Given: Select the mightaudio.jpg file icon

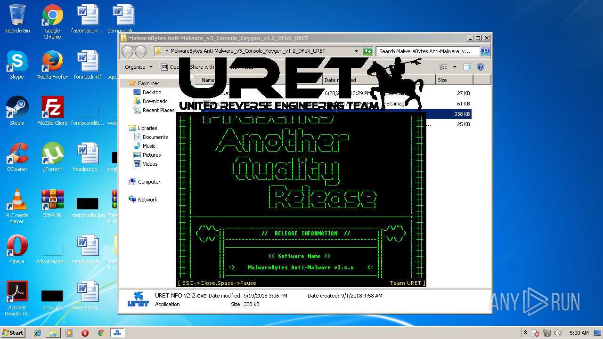Looking at the screenshot, I should coord(88,207).
